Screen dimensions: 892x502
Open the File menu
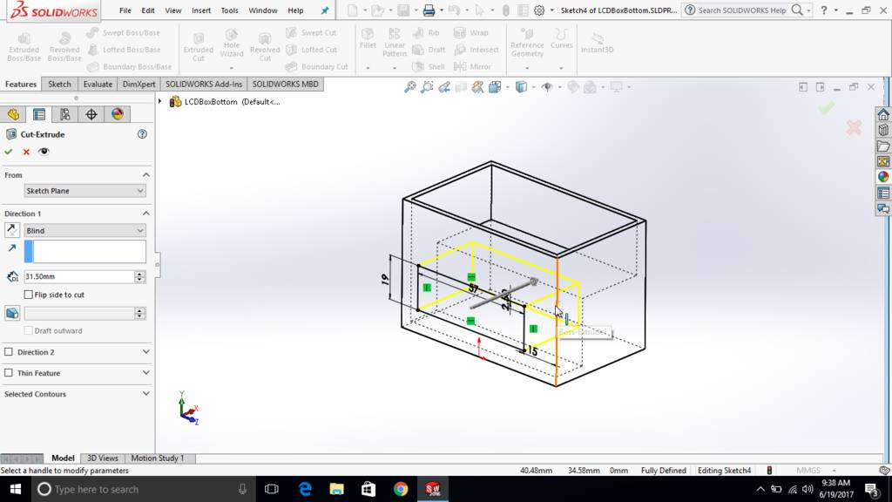tap(125, 10)
